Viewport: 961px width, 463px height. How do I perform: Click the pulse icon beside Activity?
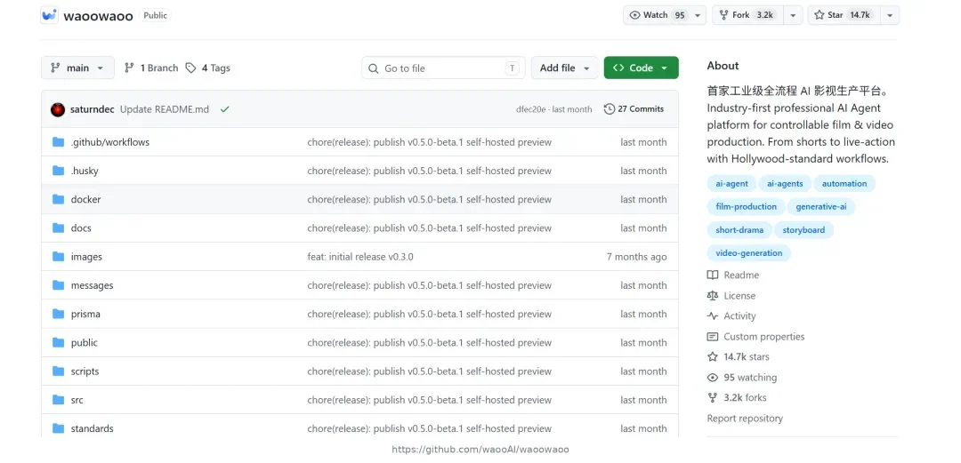coord(712,316)
